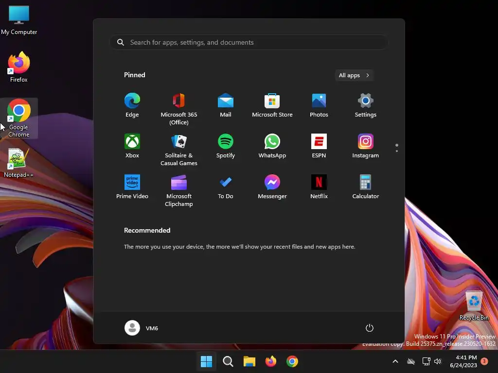The width and height of the screenshot is (498, 373).
Task: Select the Recycle Bin desktop icon
Action: [x=474, y=305]
